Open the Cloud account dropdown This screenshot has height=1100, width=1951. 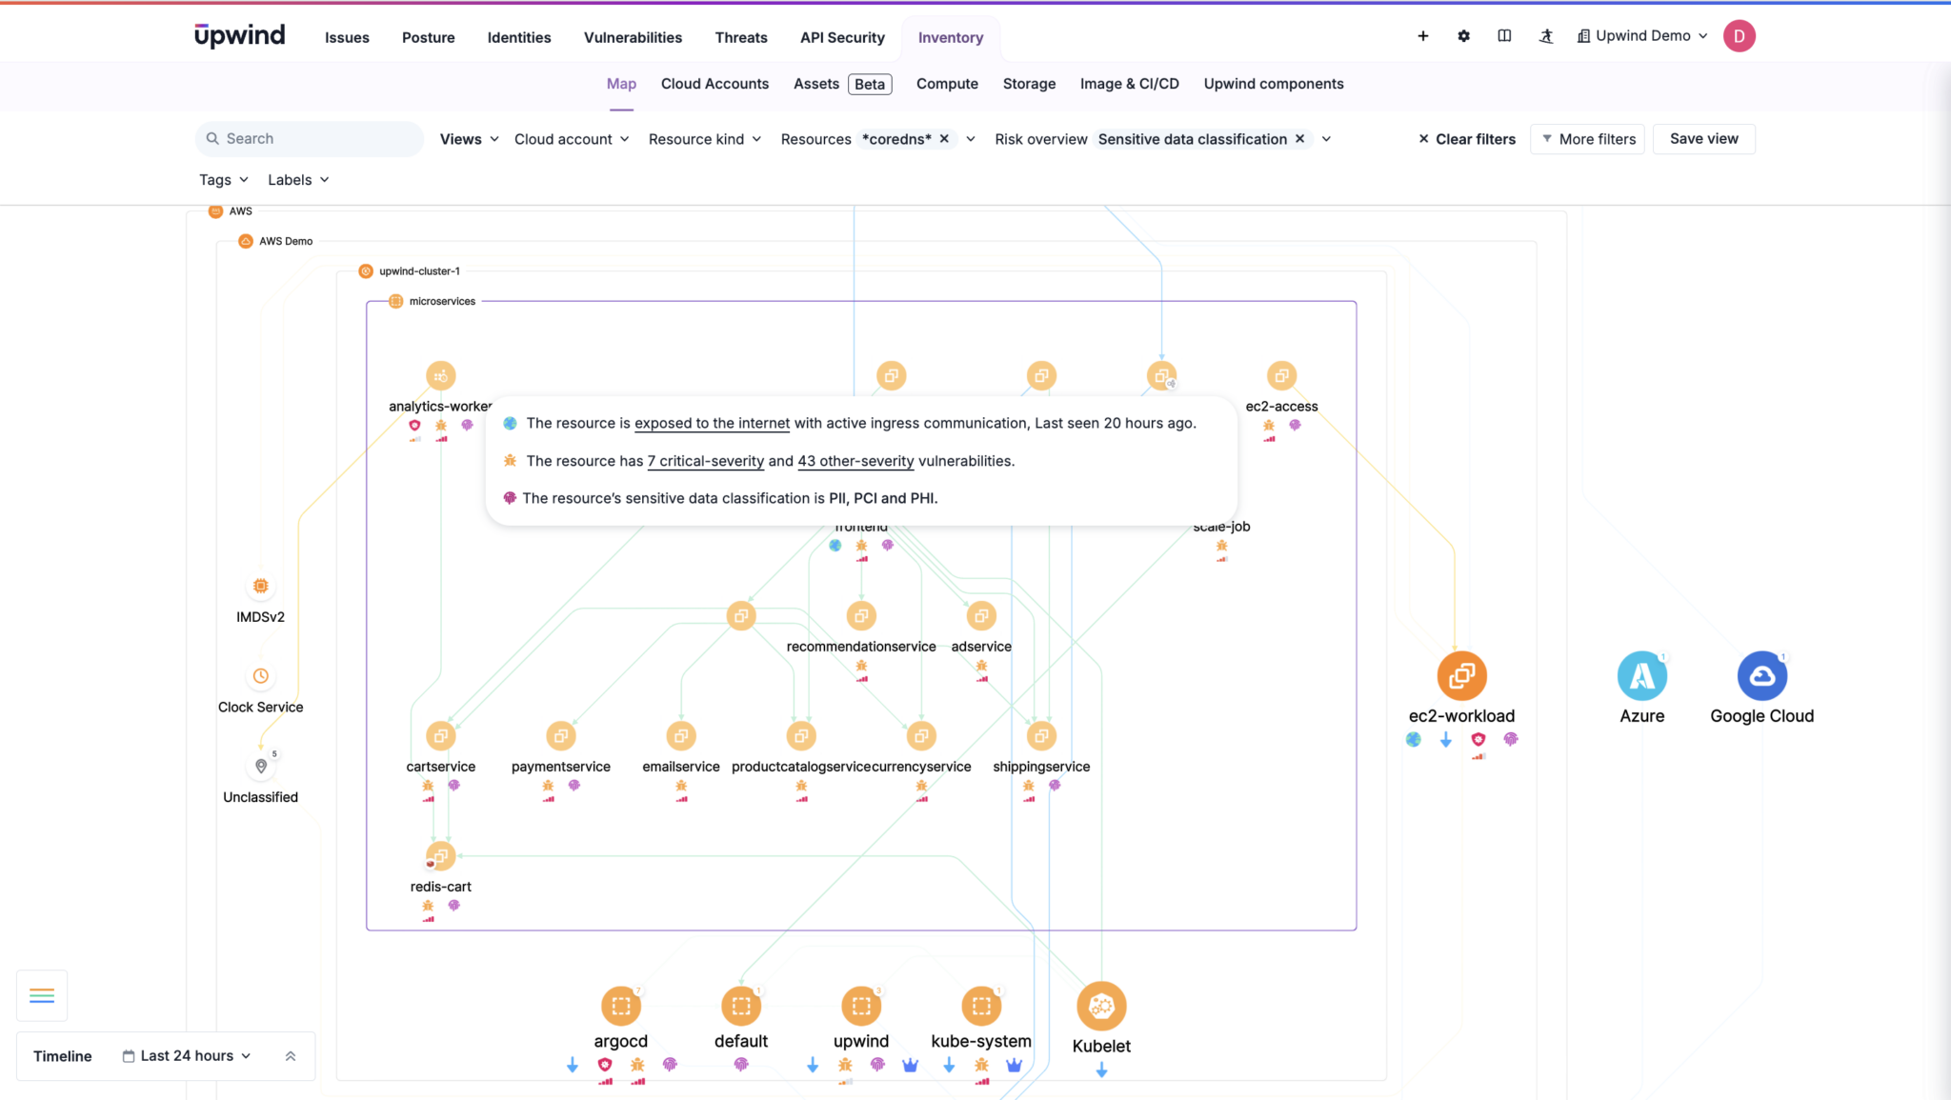572,139
